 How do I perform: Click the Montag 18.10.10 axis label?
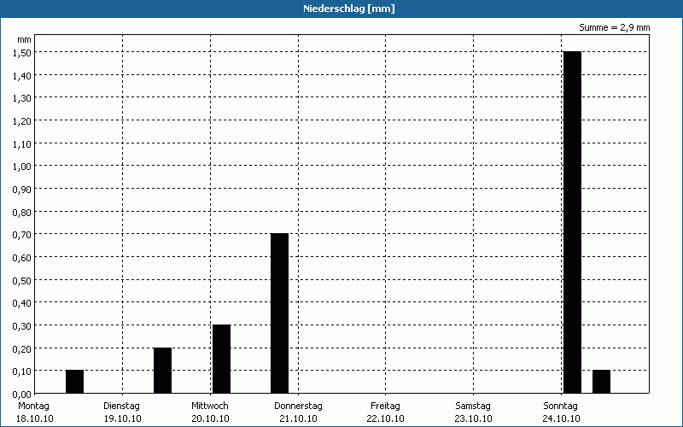pyautogui.click(x=34, y=412)
